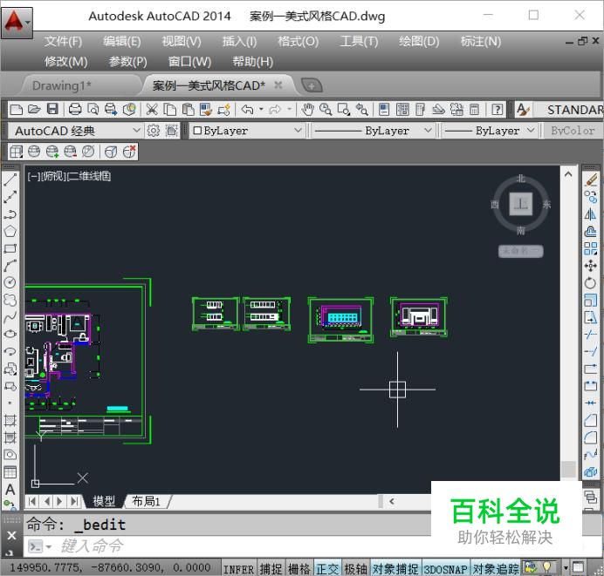Click the vertical scrollbar thumb
The image size is (604, 576).
click(568, 469)
